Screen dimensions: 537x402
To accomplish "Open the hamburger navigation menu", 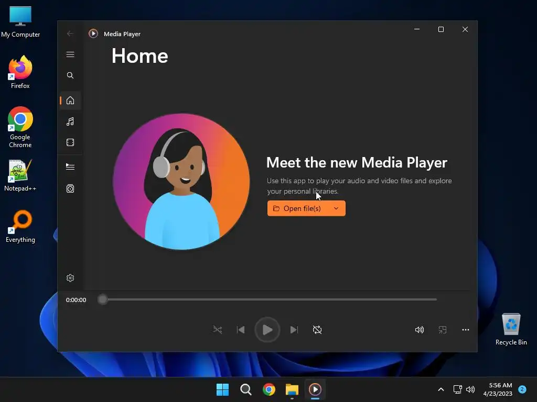I will (70, 54).
